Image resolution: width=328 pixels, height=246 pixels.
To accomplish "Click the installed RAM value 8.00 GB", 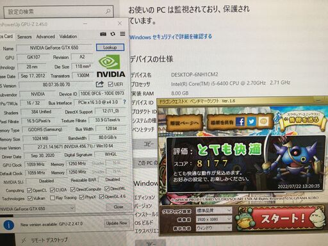I will [180, 93].
